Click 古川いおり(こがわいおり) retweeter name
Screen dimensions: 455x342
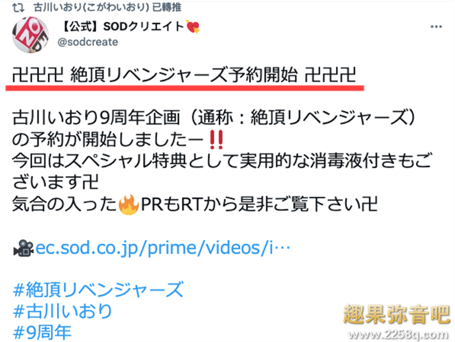click(x=92, y=7)
